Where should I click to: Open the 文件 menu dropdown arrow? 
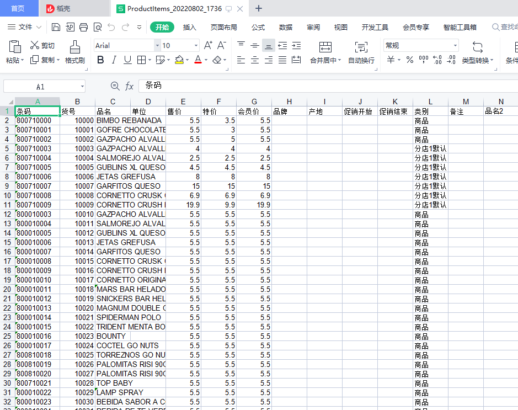pos(39,27)
